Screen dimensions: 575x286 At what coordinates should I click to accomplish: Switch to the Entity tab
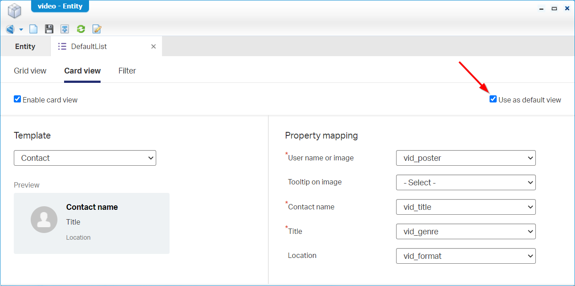tap(25, 47)
